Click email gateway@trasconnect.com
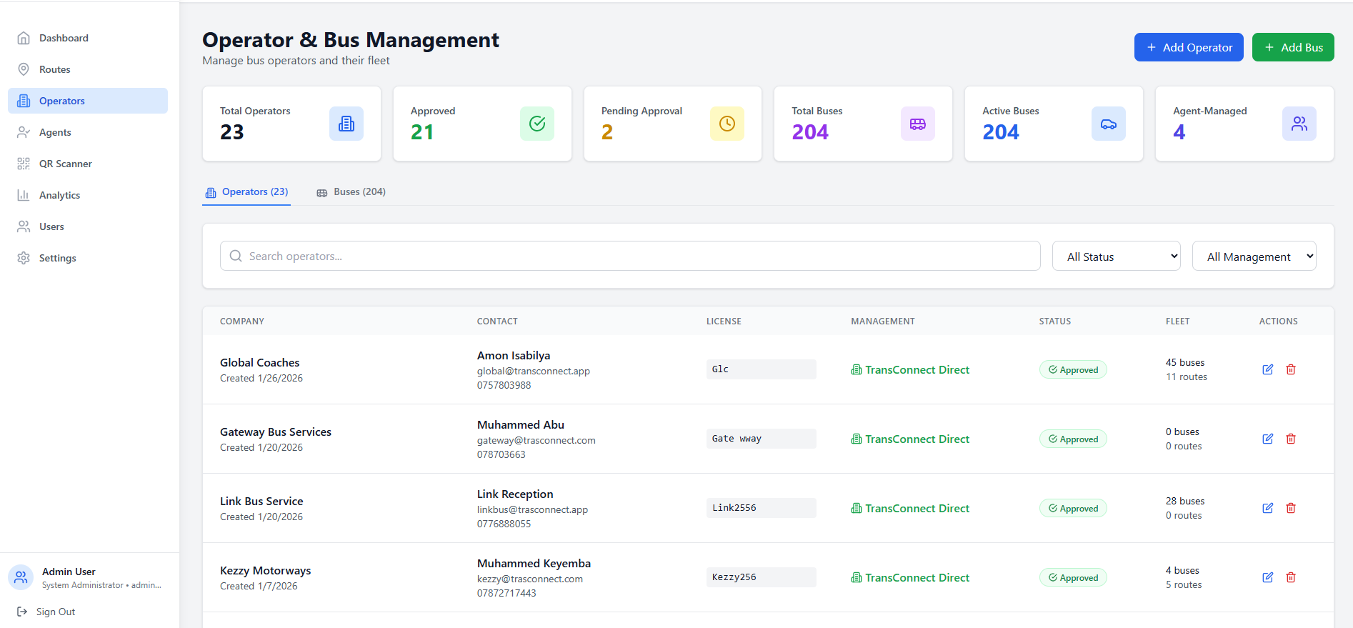This screenshot has width=1353, height=628. pyautogui.click(x=536, y=440)
